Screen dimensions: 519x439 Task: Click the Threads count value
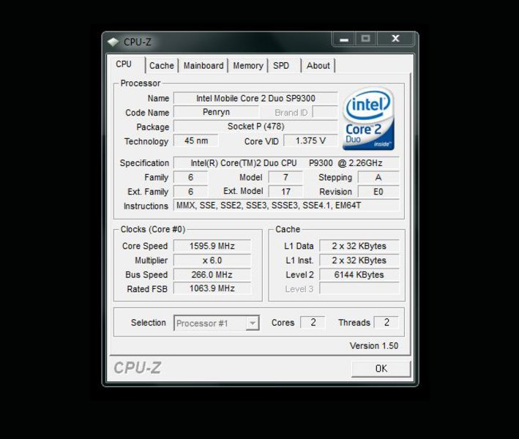pos(387,322)
